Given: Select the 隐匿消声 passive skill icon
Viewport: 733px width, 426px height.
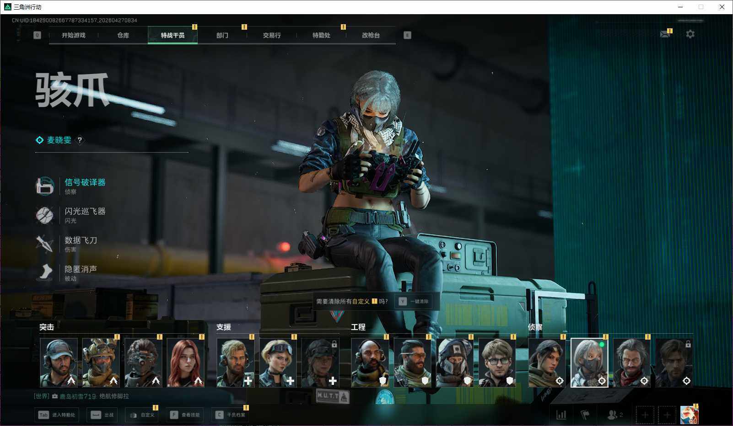Looking at the screenshot, I should (x=45, y=272).
